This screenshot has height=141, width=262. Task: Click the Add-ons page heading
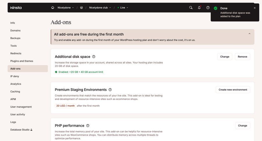61,22
